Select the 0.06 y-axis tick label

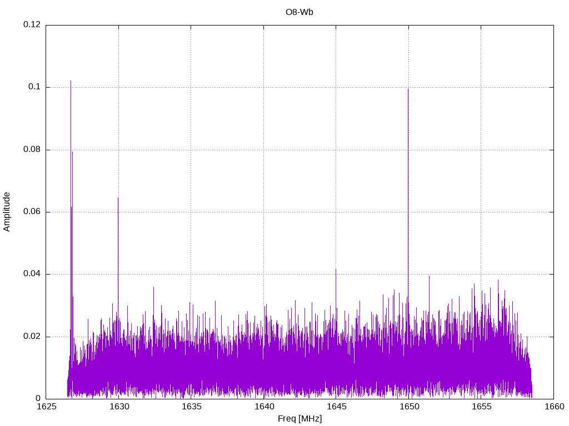pos(32,212)
